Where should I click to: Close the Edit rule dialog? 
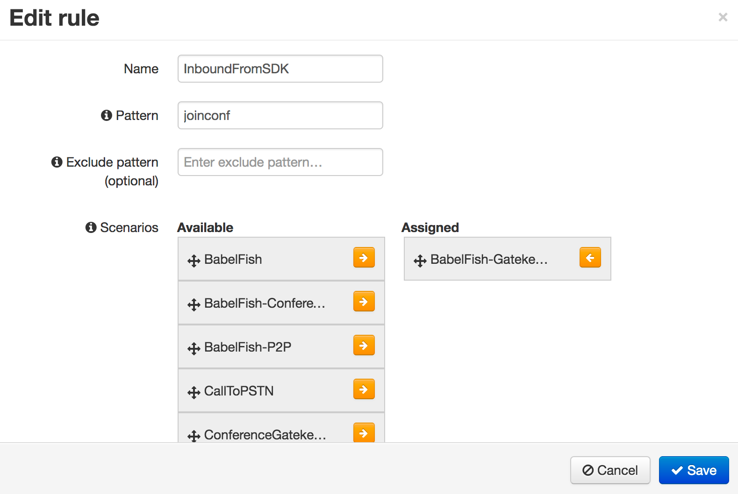[x=723, y=17]
